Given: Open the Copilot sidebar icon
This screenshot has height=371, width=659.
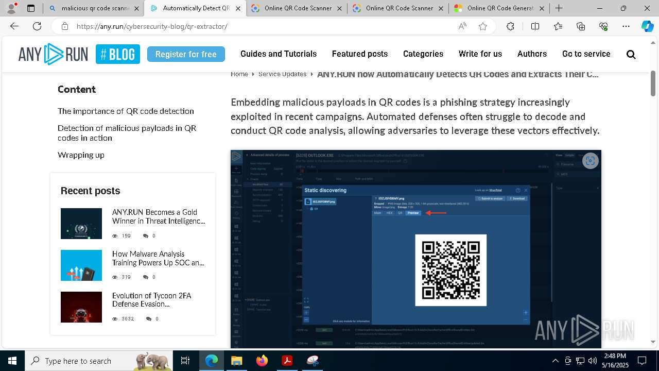Looking at the screenshot, I should pos(647,26).
